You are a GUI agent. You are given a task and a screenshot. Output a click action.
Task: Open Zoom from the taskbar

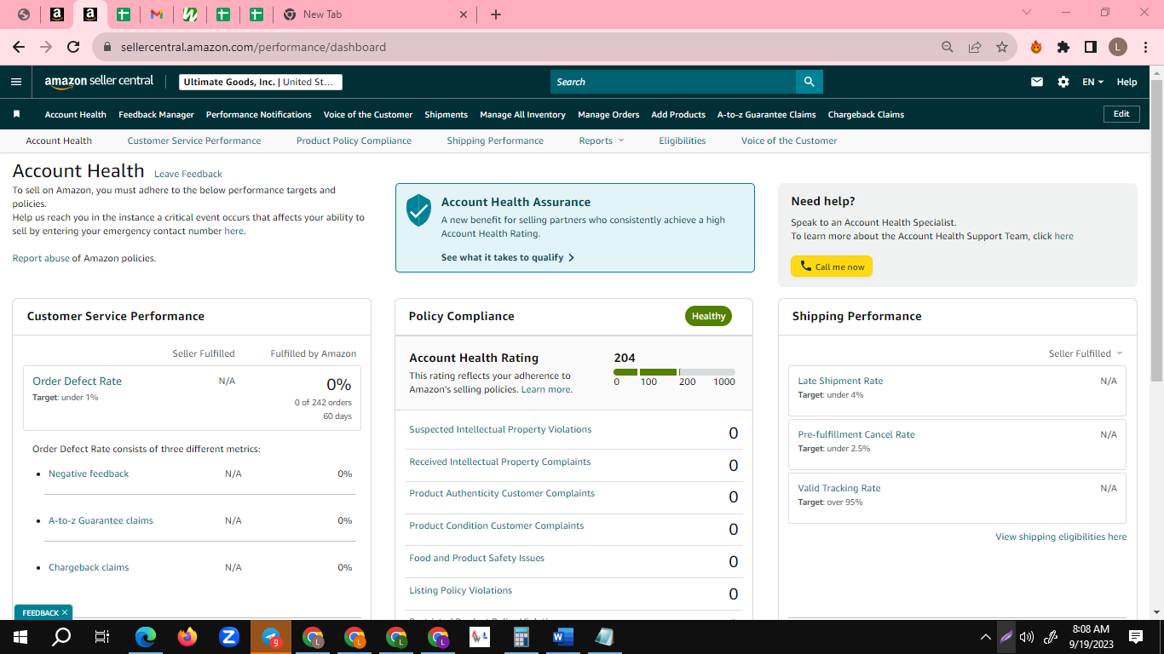228,636
